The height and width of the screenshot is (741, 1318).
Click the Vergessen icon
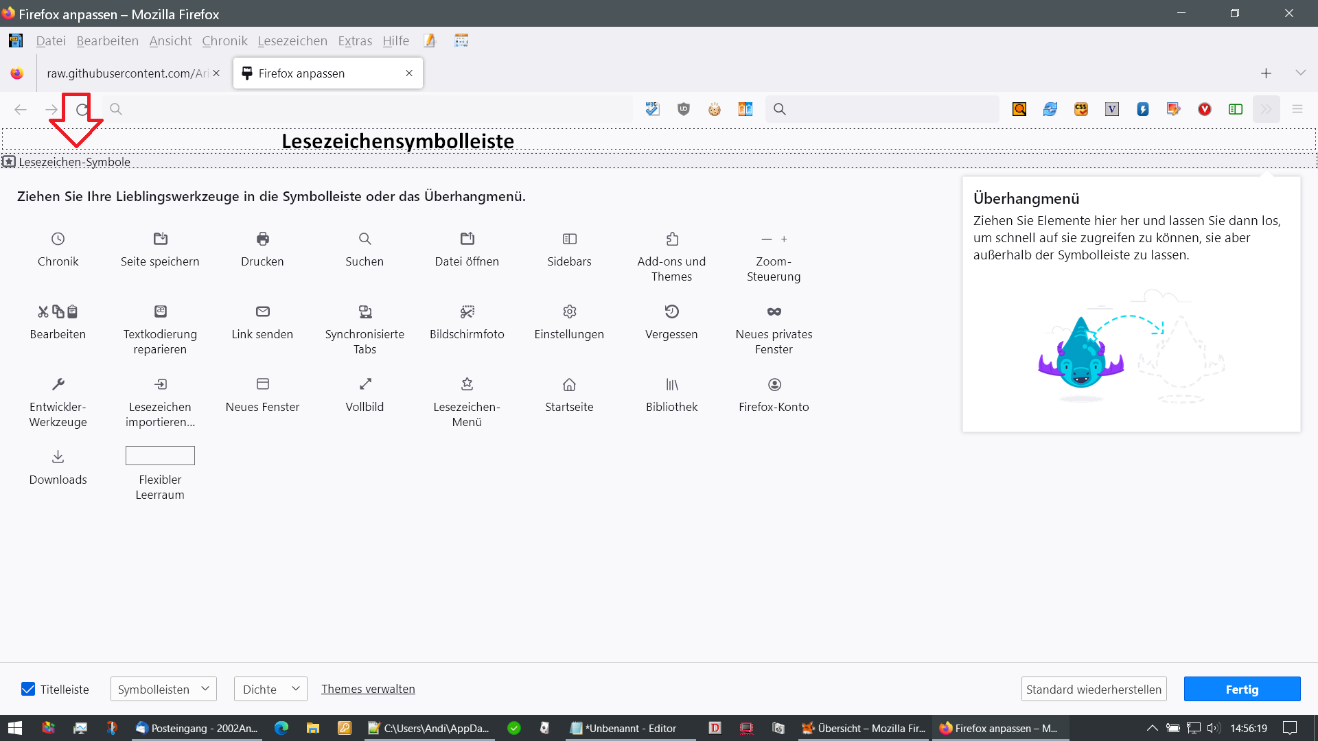(671, 311)
